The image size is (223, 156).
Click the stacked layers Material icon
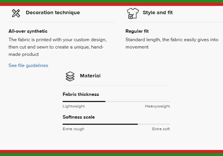tap(70, 76)
